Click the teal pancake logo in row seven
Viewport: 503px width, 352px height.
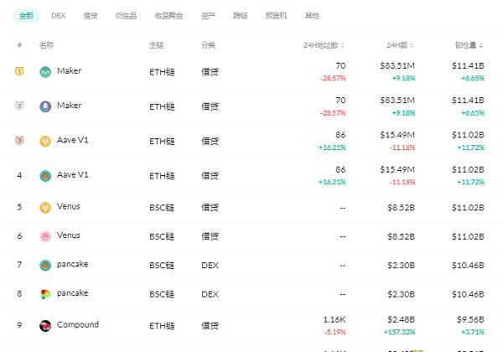point(45,265)
